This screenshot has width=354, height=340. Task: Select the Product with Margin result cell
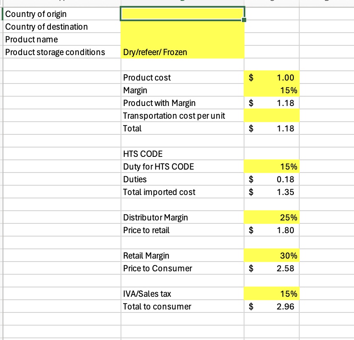click(x=272, y=103)
